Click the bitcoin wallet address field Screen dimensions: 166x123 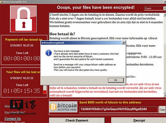pos(119,109)
